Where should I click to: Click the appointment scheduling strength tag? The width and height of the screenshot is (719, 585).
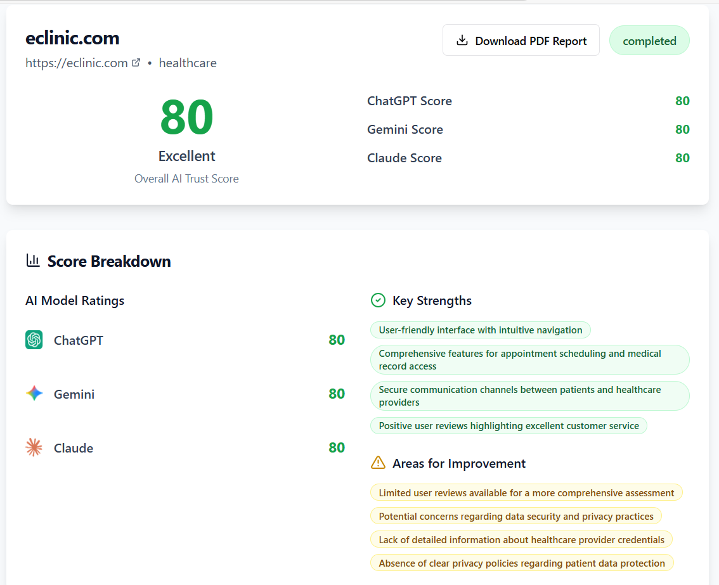(529, 360)
